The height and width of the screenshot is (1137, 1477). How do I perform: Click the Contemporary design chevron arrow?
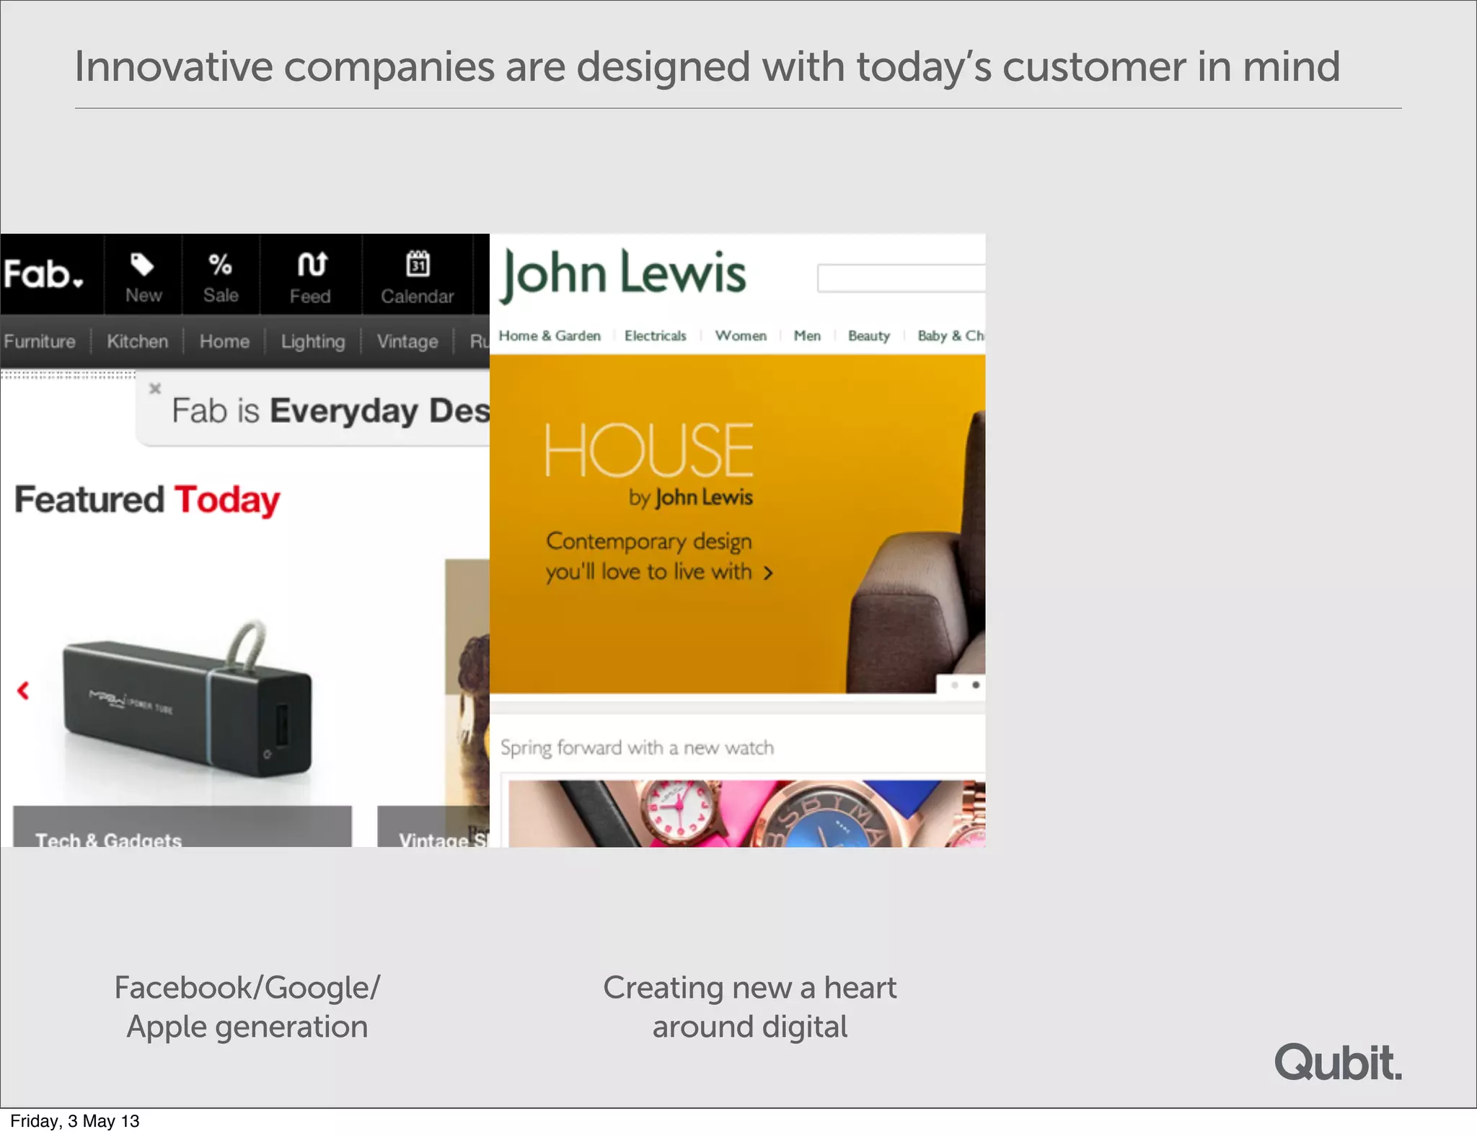768,573
